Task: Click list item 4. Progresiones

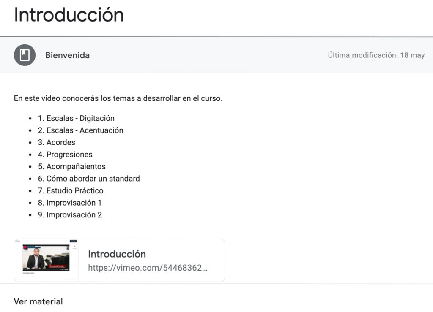Action: (65, 155)
